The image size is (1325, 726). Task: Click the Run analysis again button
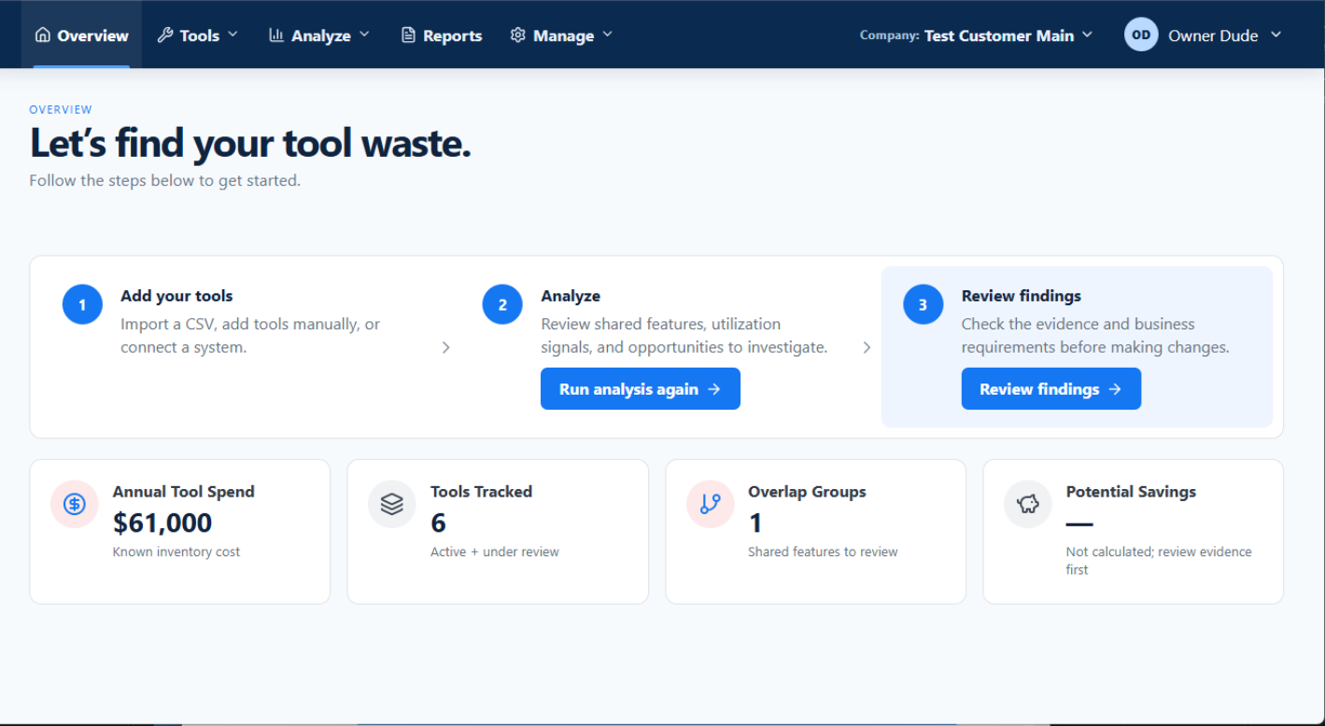(x=641, y=389)
